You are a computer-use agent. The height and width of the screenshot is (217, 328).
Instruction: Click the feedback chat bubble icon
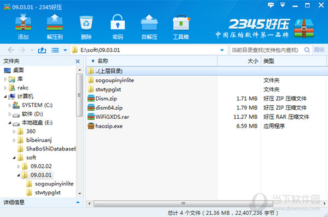pyautogui.click(x=271, y=5)
